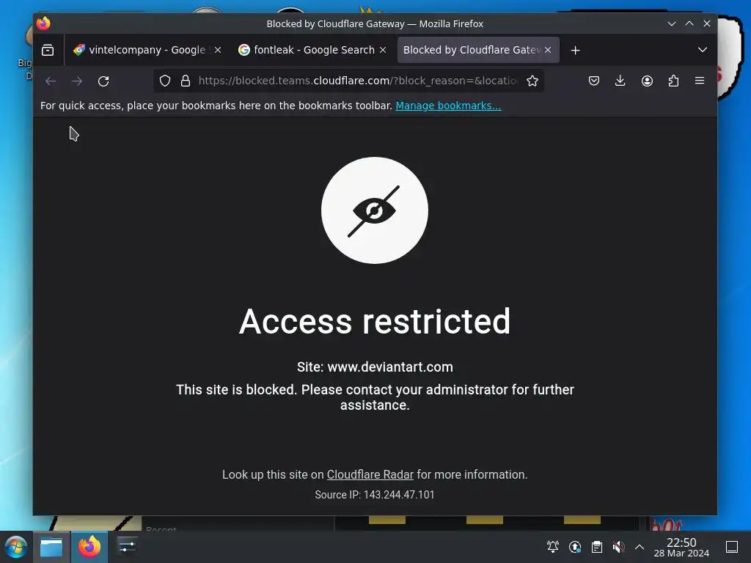Viewport: 751px width, 563px height.
Task: Open the Downloads panel
Action: (620, 81)
